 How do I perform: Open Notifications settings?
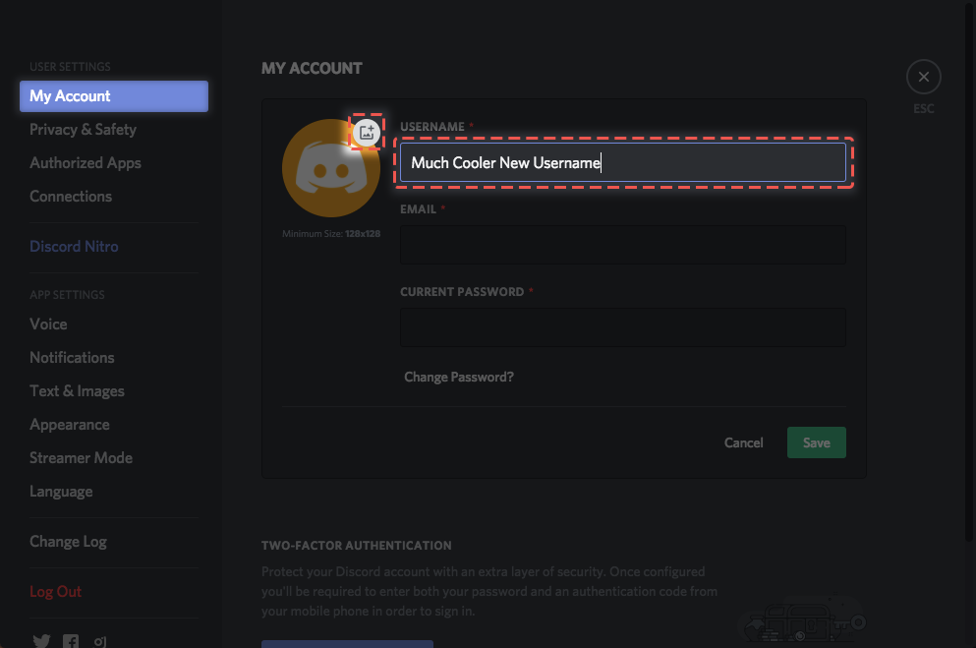[x=72, y=358]
